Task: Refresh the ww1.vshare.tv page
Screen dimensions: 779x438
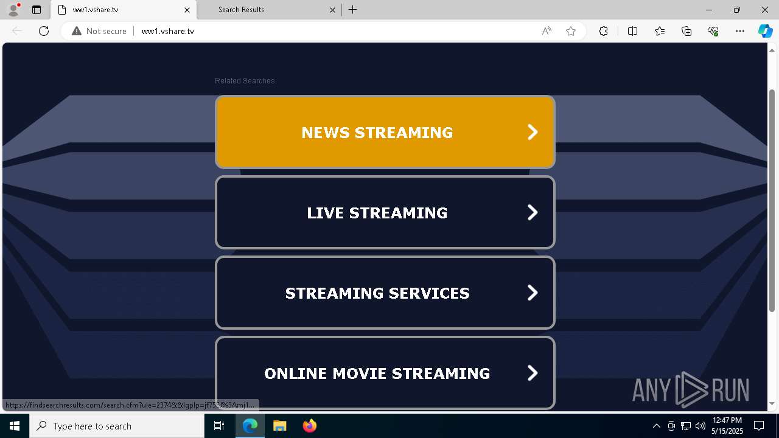Action: click(x=44, y=31)
